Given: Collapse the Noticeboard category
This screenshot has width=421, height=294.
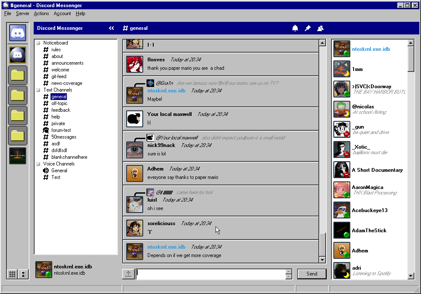Looking at the screenshot, I should (38, 43).
